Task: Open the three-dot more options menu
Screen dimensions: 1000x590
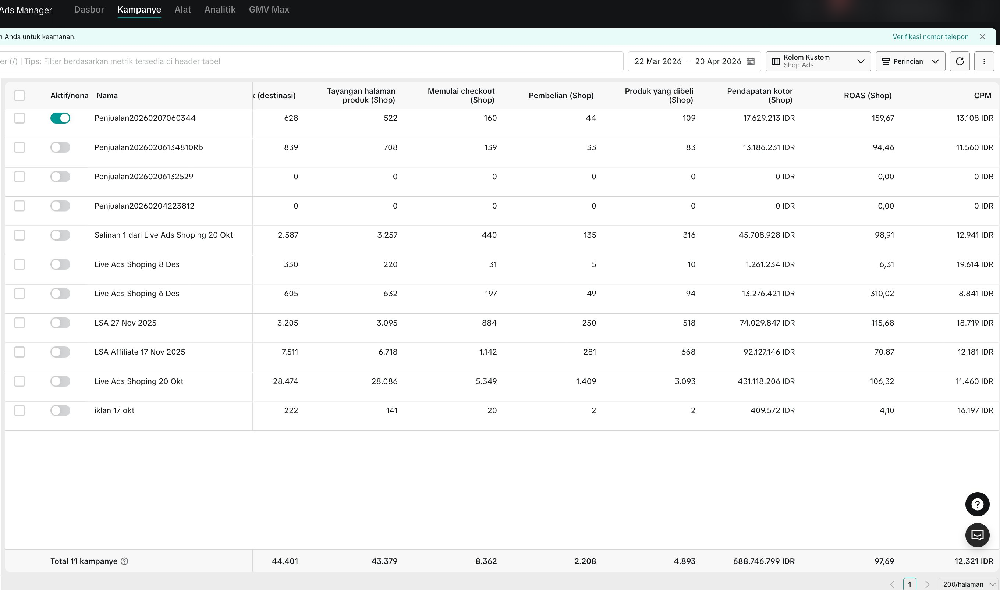Action: [x=984, y=61]
